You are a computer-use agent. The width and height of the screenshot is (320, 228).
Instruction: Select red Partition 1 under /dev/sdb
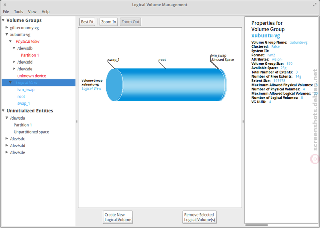click(30, 55)
